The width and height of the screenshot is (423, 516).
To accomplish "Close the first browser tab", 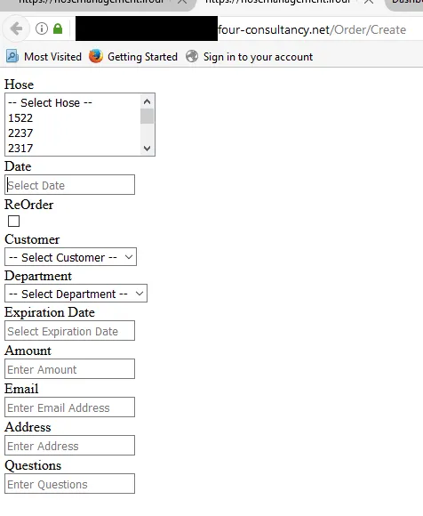I will [182, 2].
